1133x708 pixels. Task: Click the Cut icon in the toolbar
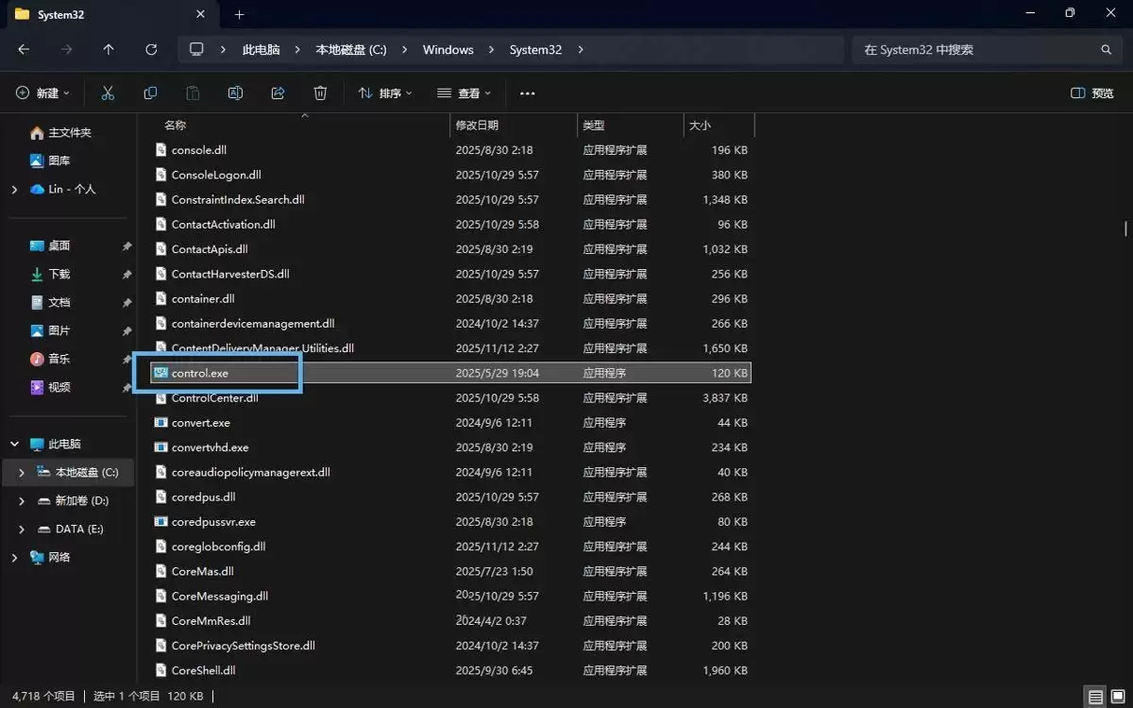[108, 93]
